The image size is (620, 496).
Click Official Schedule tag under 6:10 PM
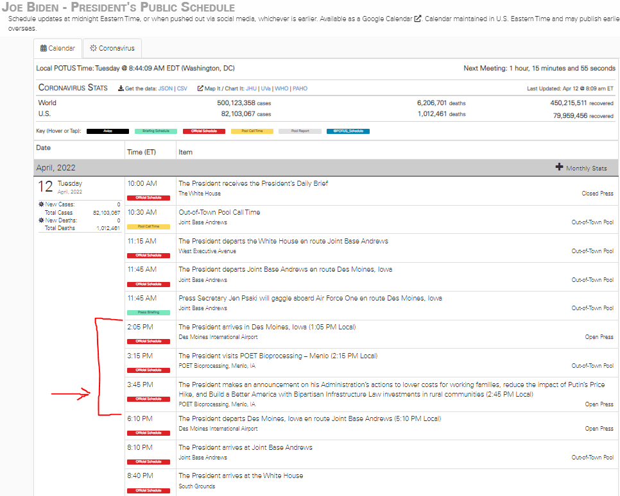pos(148,433)
